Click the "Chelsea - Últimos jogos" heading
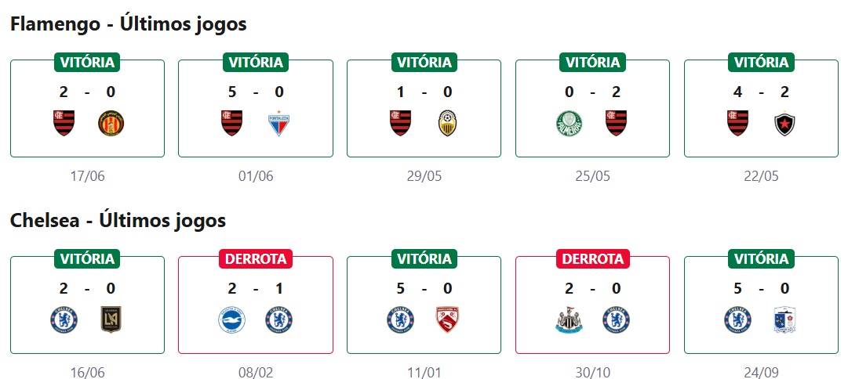Screen dimensions: 848x379 [x=118, y=221]
